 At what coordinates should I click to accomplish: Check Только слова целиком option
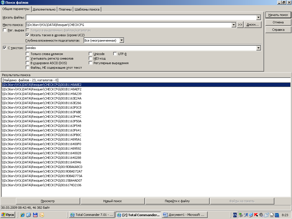(x=28, y=54)
